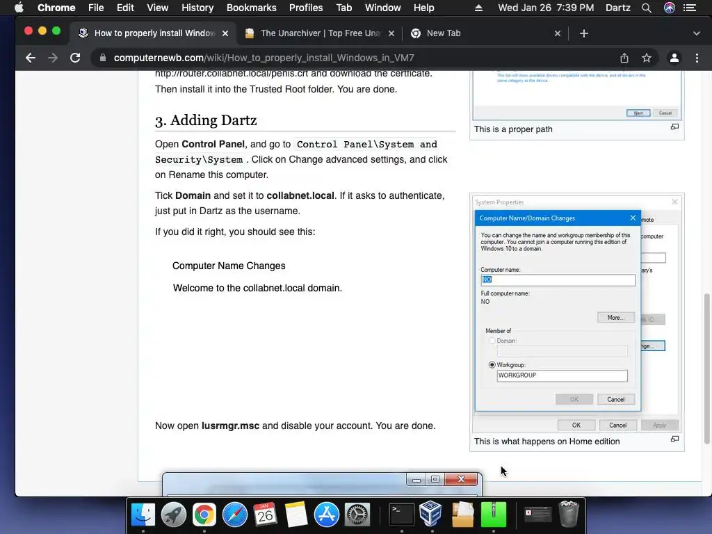Image resolution: width=712 pixels, height=534 pixels.
Task: Open App Store from the Dock
Action: (x=327, y=515)
